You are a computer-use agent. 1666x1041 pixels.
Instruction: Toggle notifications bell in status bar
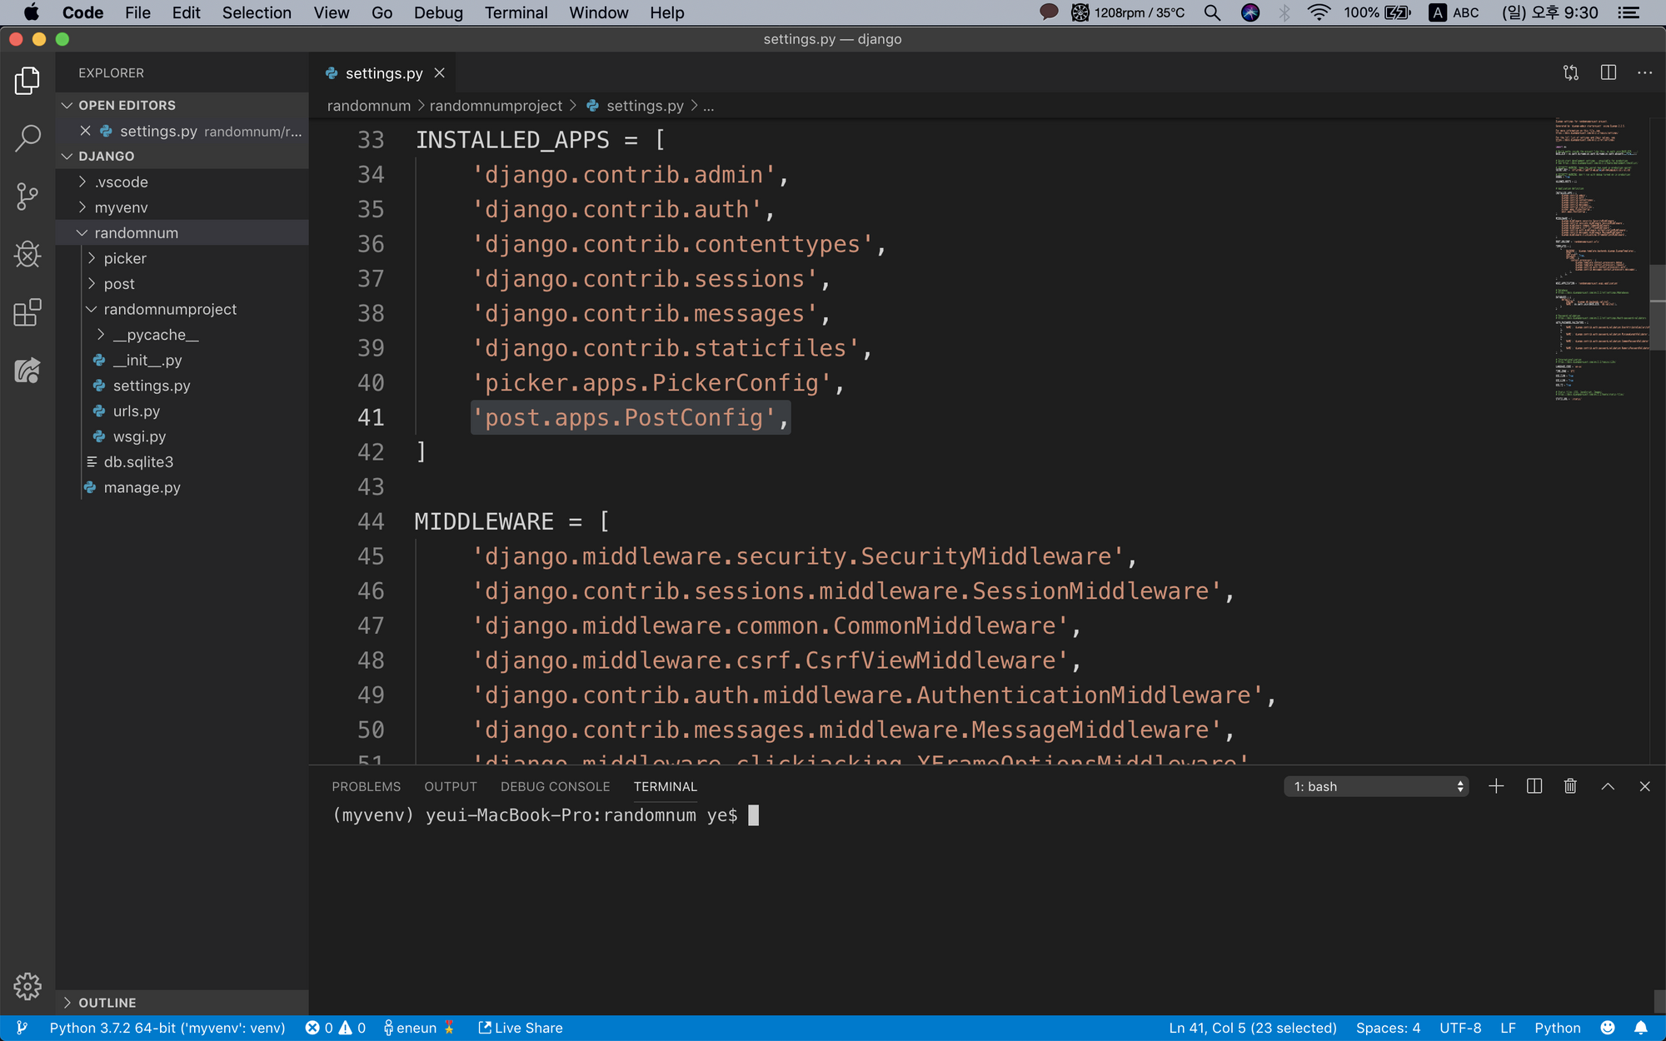point(1641,1028)
